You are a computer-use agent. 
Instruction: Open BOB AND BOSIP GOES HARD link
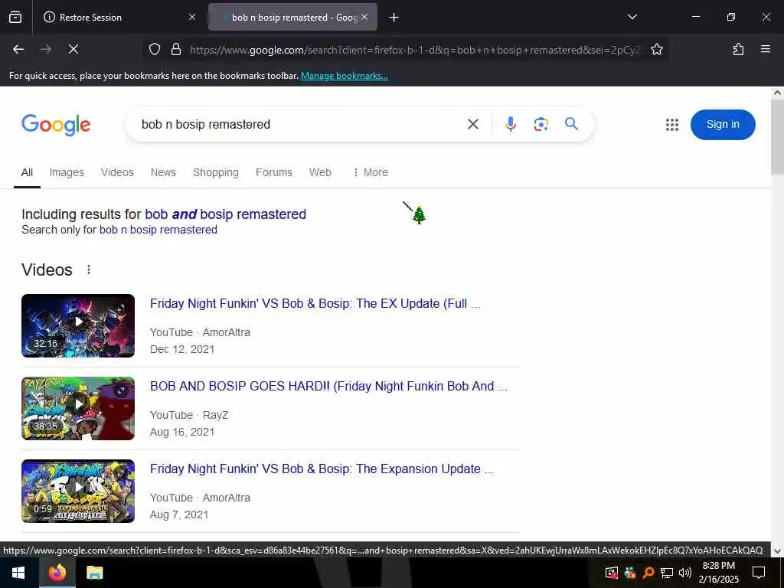(328, 386)
